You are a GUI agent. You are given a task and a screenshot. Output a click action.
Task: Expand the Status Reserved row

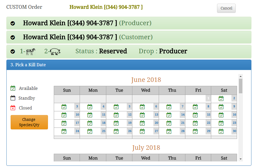click(x=129, y=51)
